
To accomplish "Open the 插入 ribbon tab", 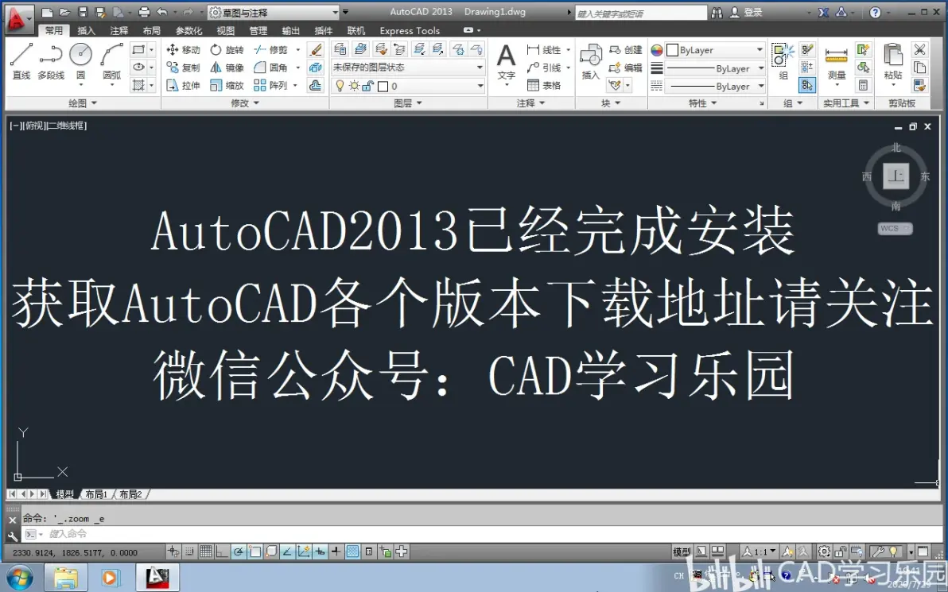I will click(x=86, y=31).
